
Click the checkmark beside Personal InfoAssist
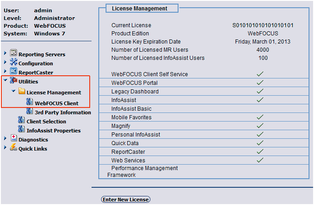[x=260, y=134]
